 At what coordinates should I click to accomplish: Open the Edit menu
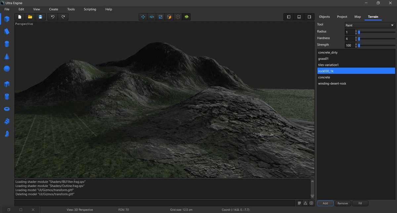click(x=21, y=9)
